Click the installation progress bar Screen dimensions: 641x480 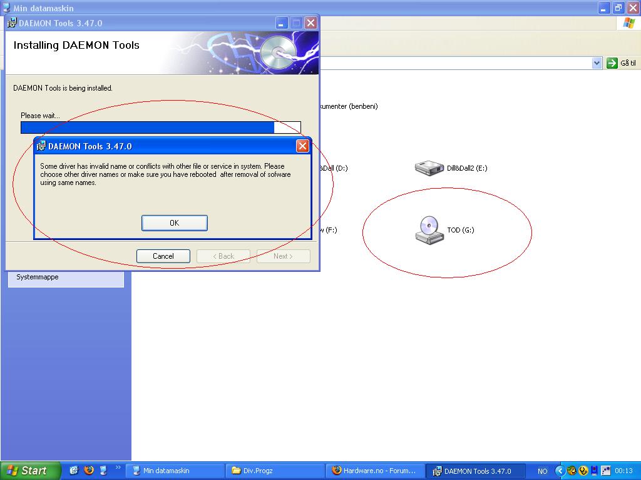click(x=161, y=127)
